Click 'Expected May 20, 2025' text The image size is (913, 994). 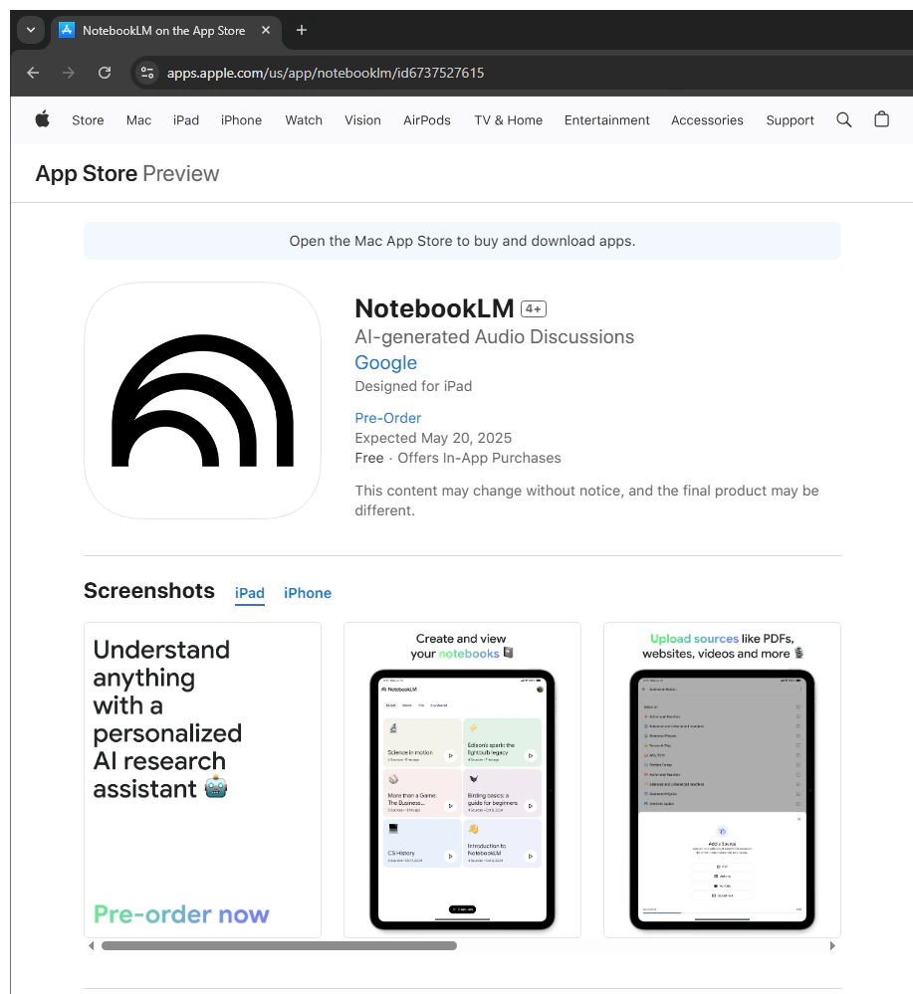(433, 438)
